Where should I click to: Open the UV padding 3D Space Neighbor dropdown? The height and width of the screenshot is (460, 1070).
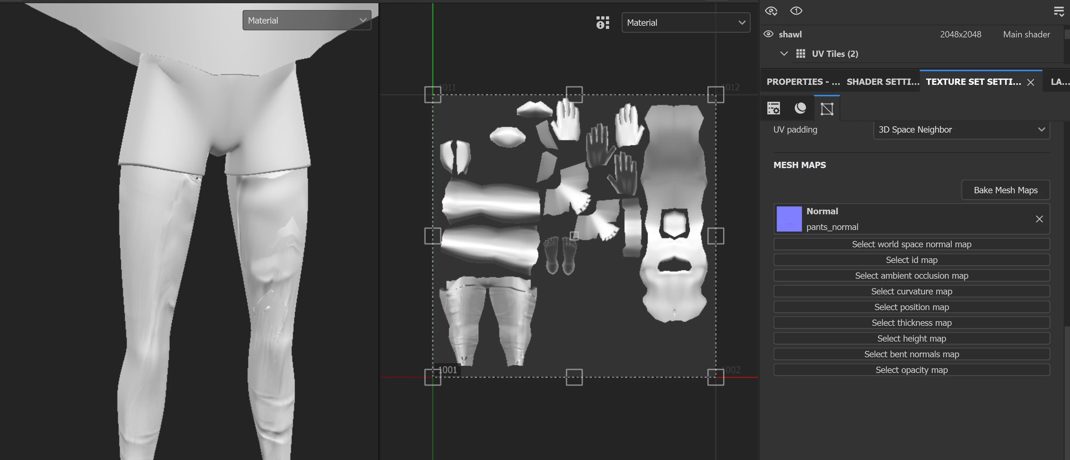tap(961, 129)
